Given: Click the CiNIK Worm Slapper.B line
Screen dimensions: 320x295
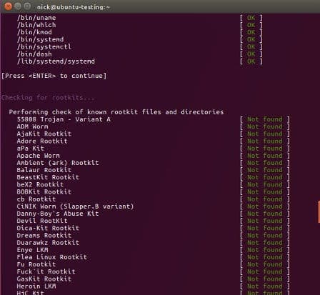Looking at the screenshot, I should 75,206.
